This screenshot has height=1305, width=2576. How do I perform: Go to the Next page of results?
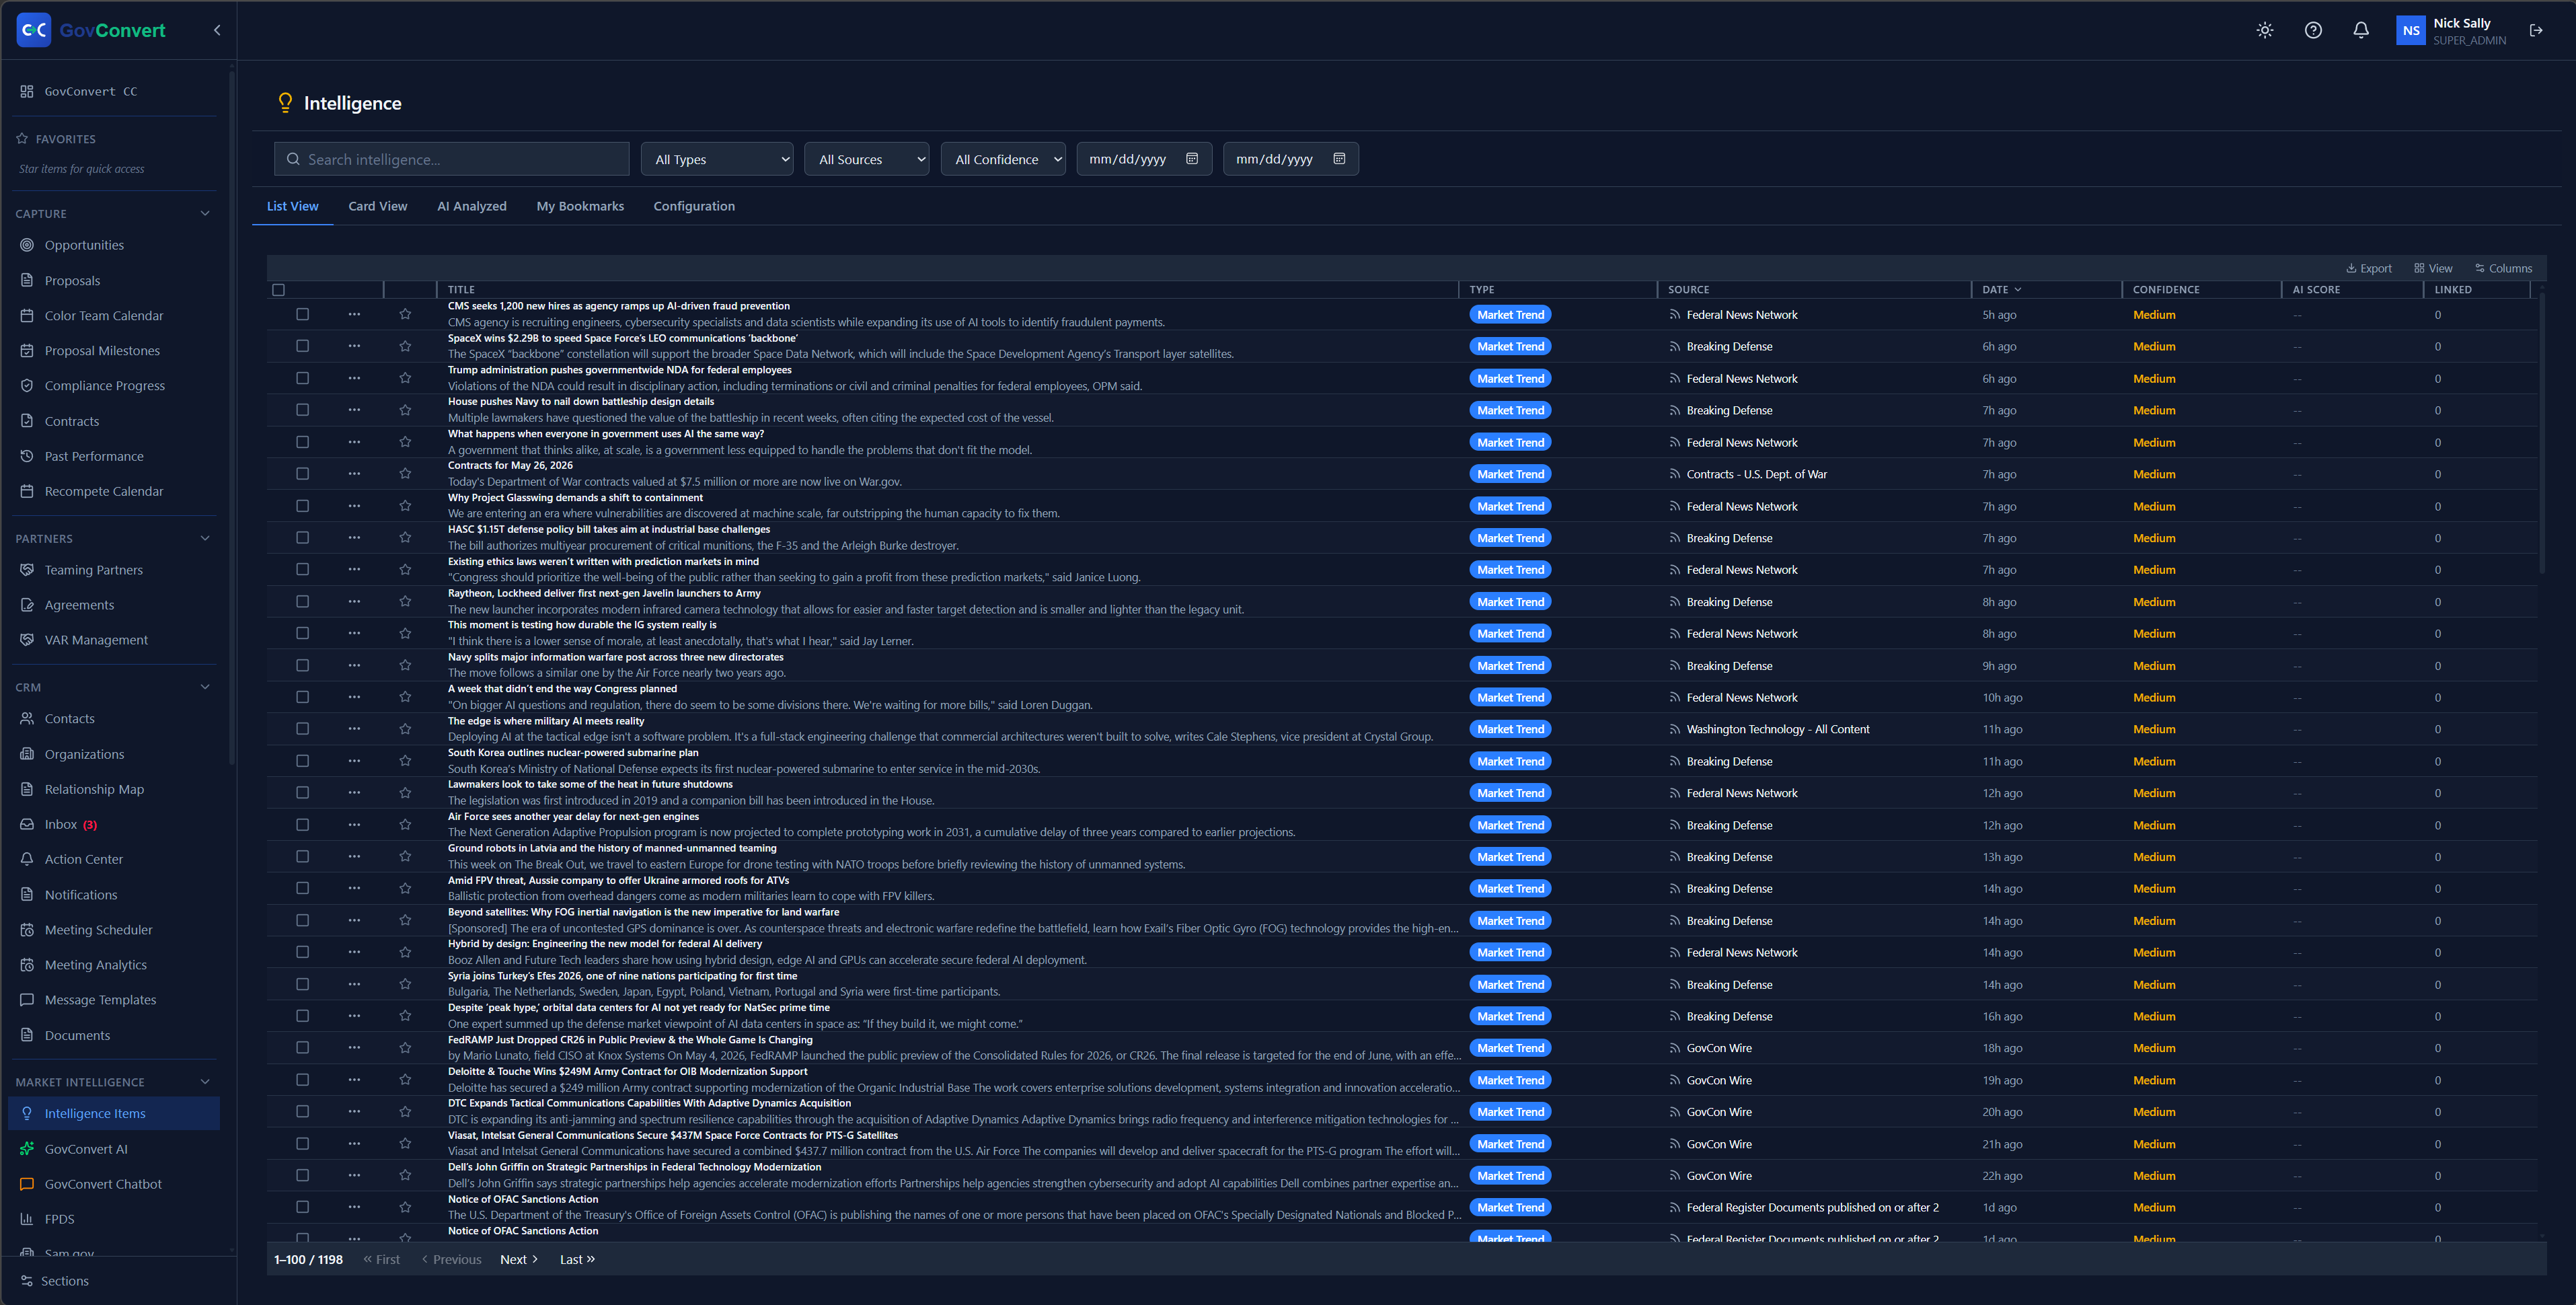pyautogui.click(x=519, y=1259)
